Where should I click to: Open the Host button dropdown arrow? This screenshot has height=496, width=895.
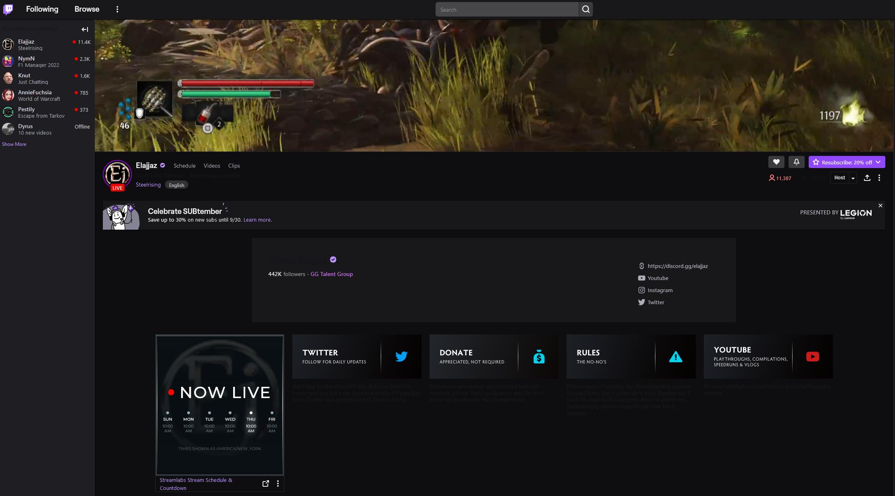tap(853, 178)
